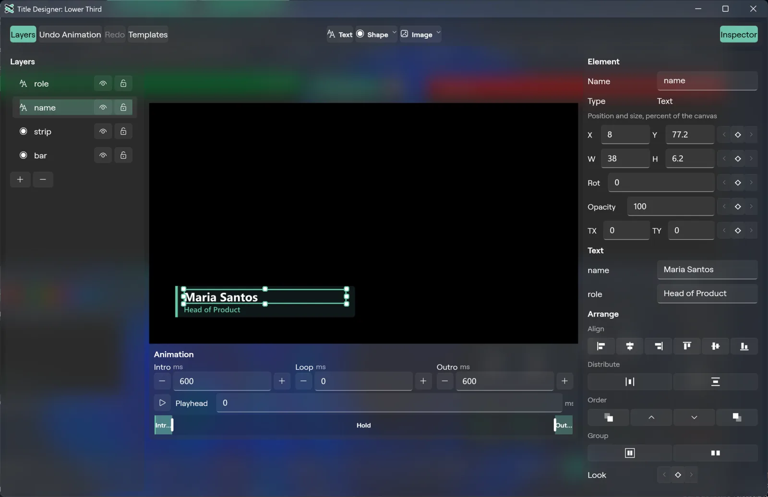Screen dimensions: 768x497
Task: Hide the role layer
Action: [x=103, y=83]
